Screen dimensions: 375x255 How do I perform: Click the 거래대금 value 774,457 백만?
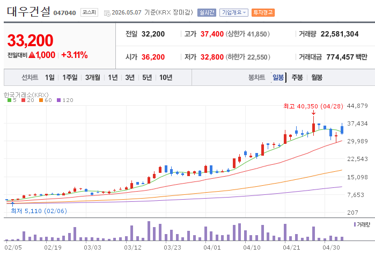(347, 57)
